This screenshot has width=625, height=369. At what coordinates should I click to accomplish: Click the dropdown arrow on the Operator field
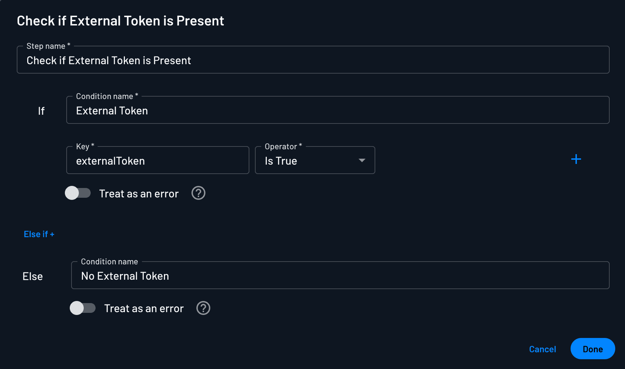362,160
